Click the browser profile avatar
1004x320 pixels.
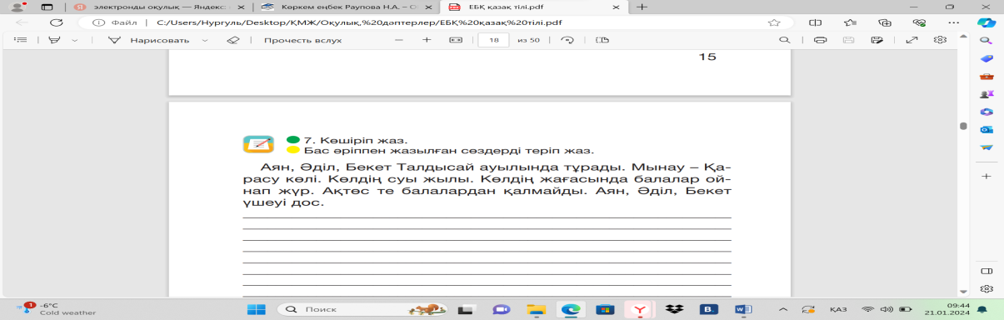click(17, 7)
